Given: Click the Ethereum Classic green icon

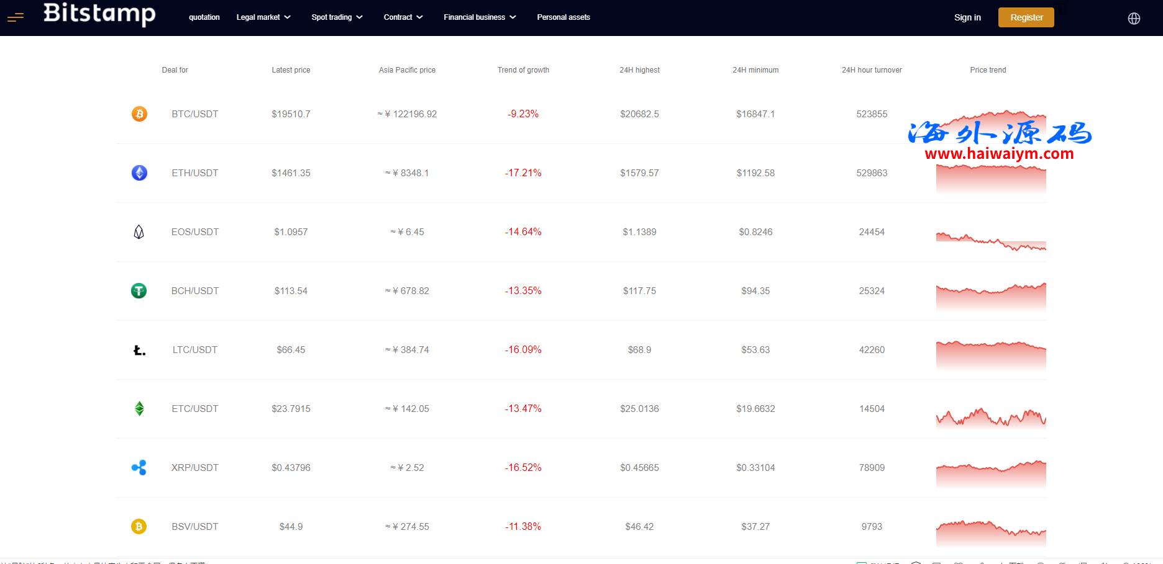Looking at the screenshot, I should [139, 409].
